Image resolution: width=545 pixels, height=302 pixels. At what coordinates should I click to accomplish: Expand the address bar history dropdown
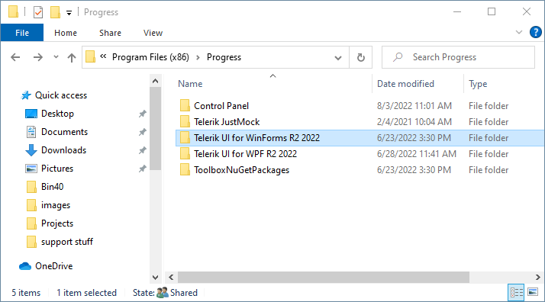click(x=338, y=58)
